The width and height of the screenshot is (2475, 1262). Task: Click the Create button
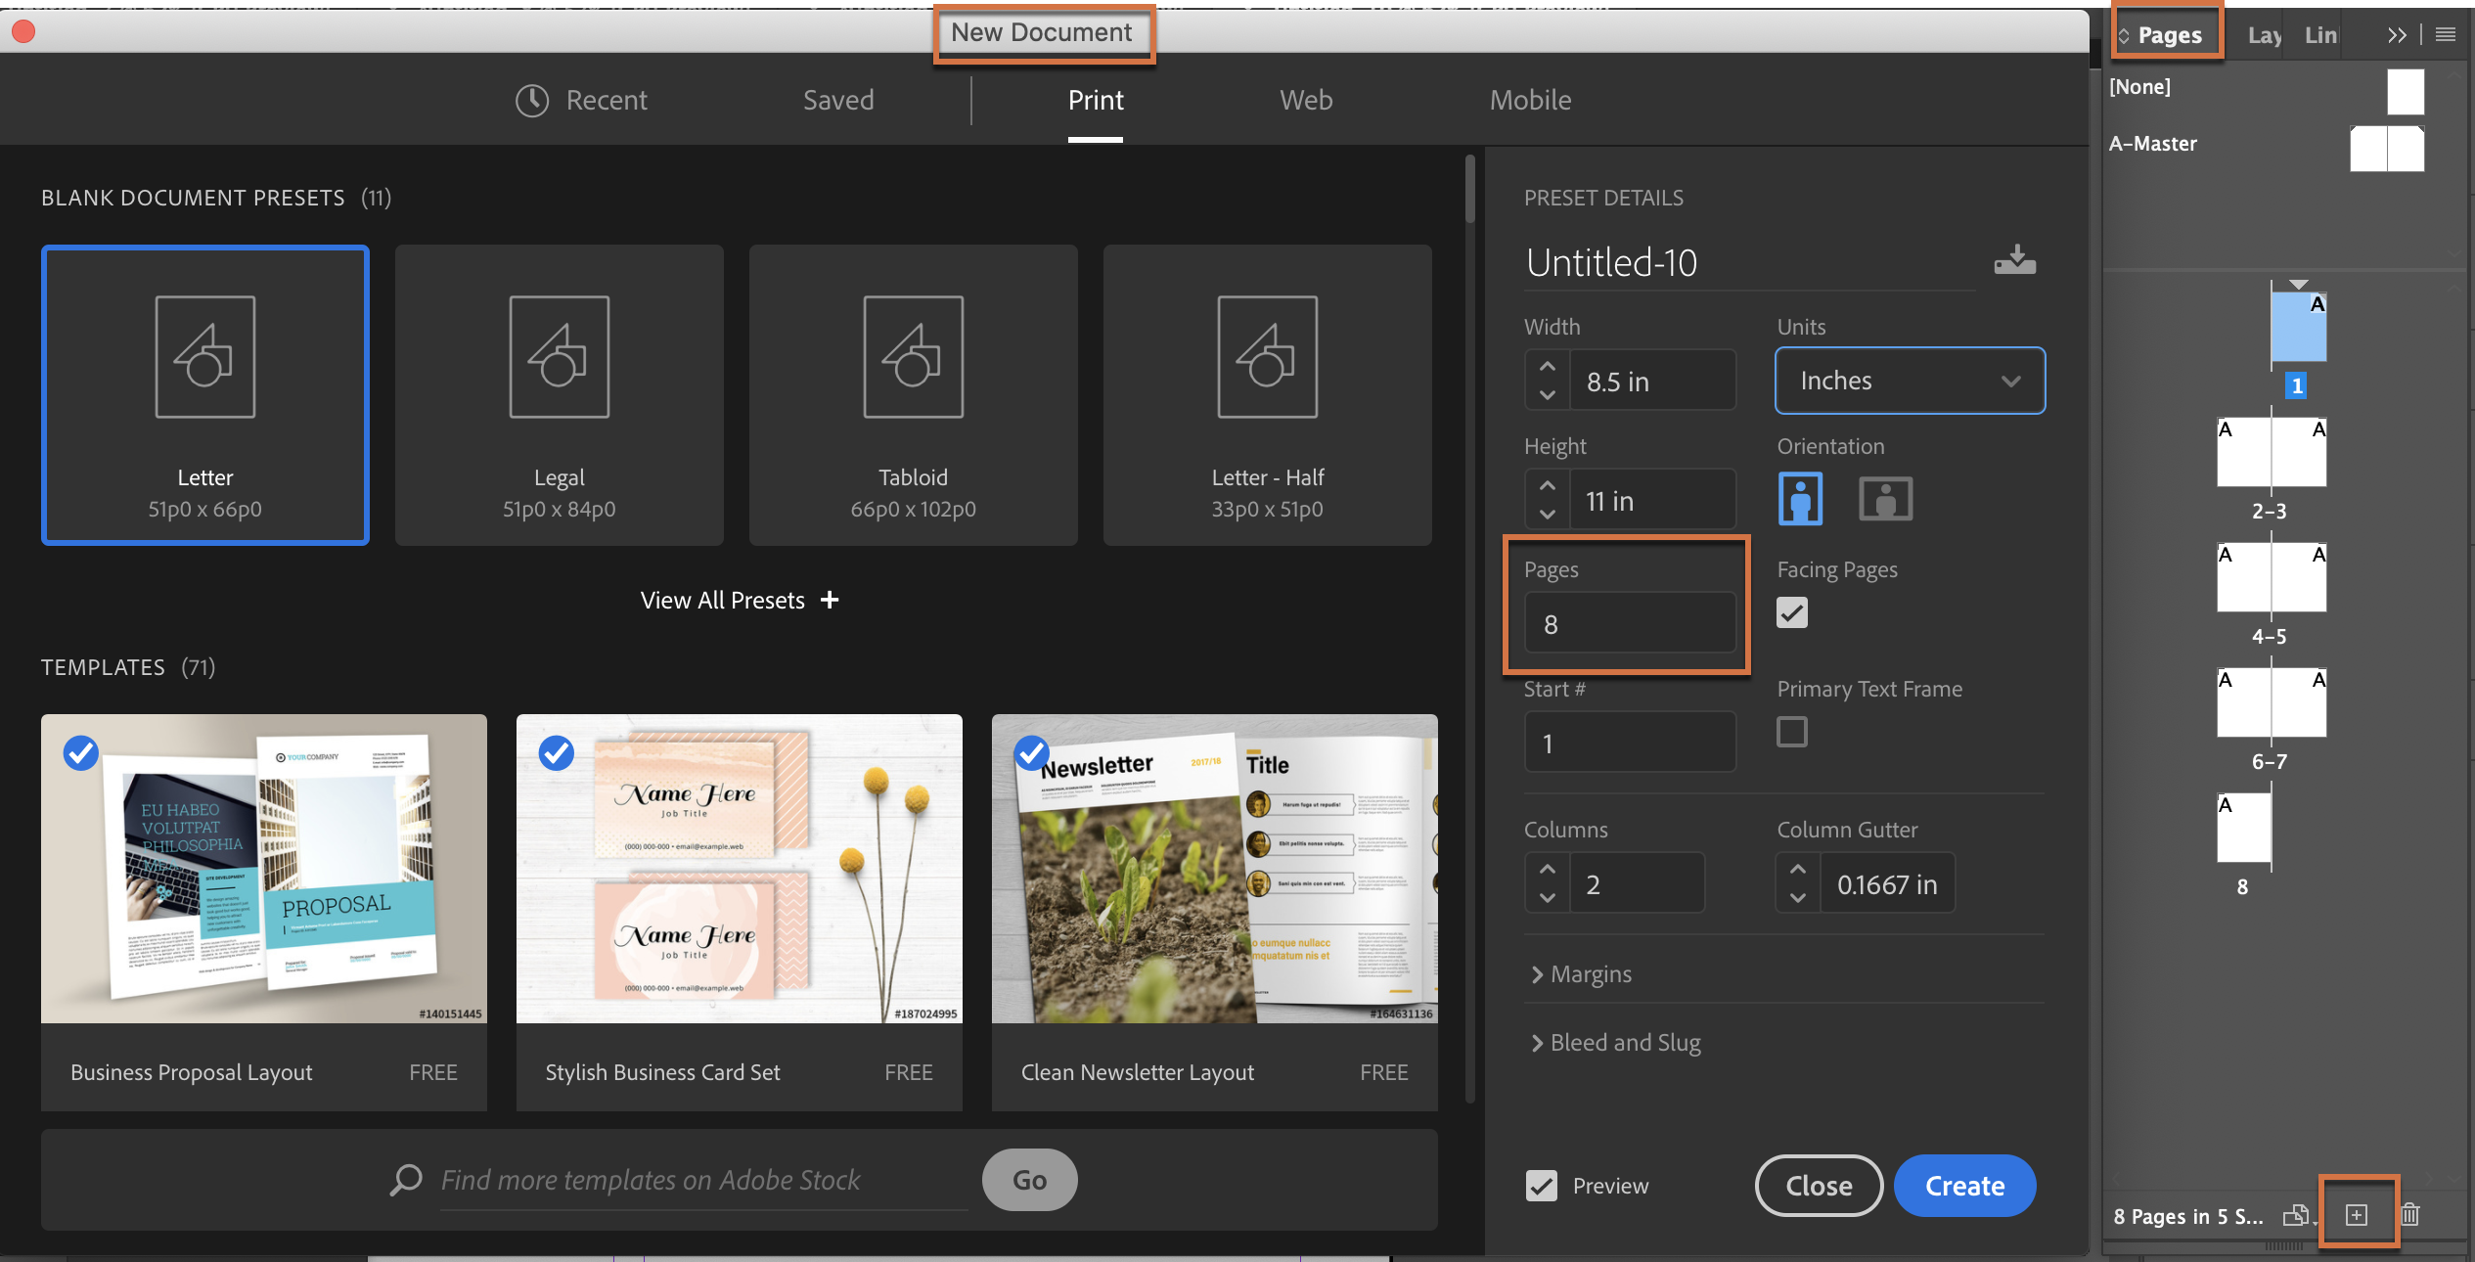(1963, 1185)
